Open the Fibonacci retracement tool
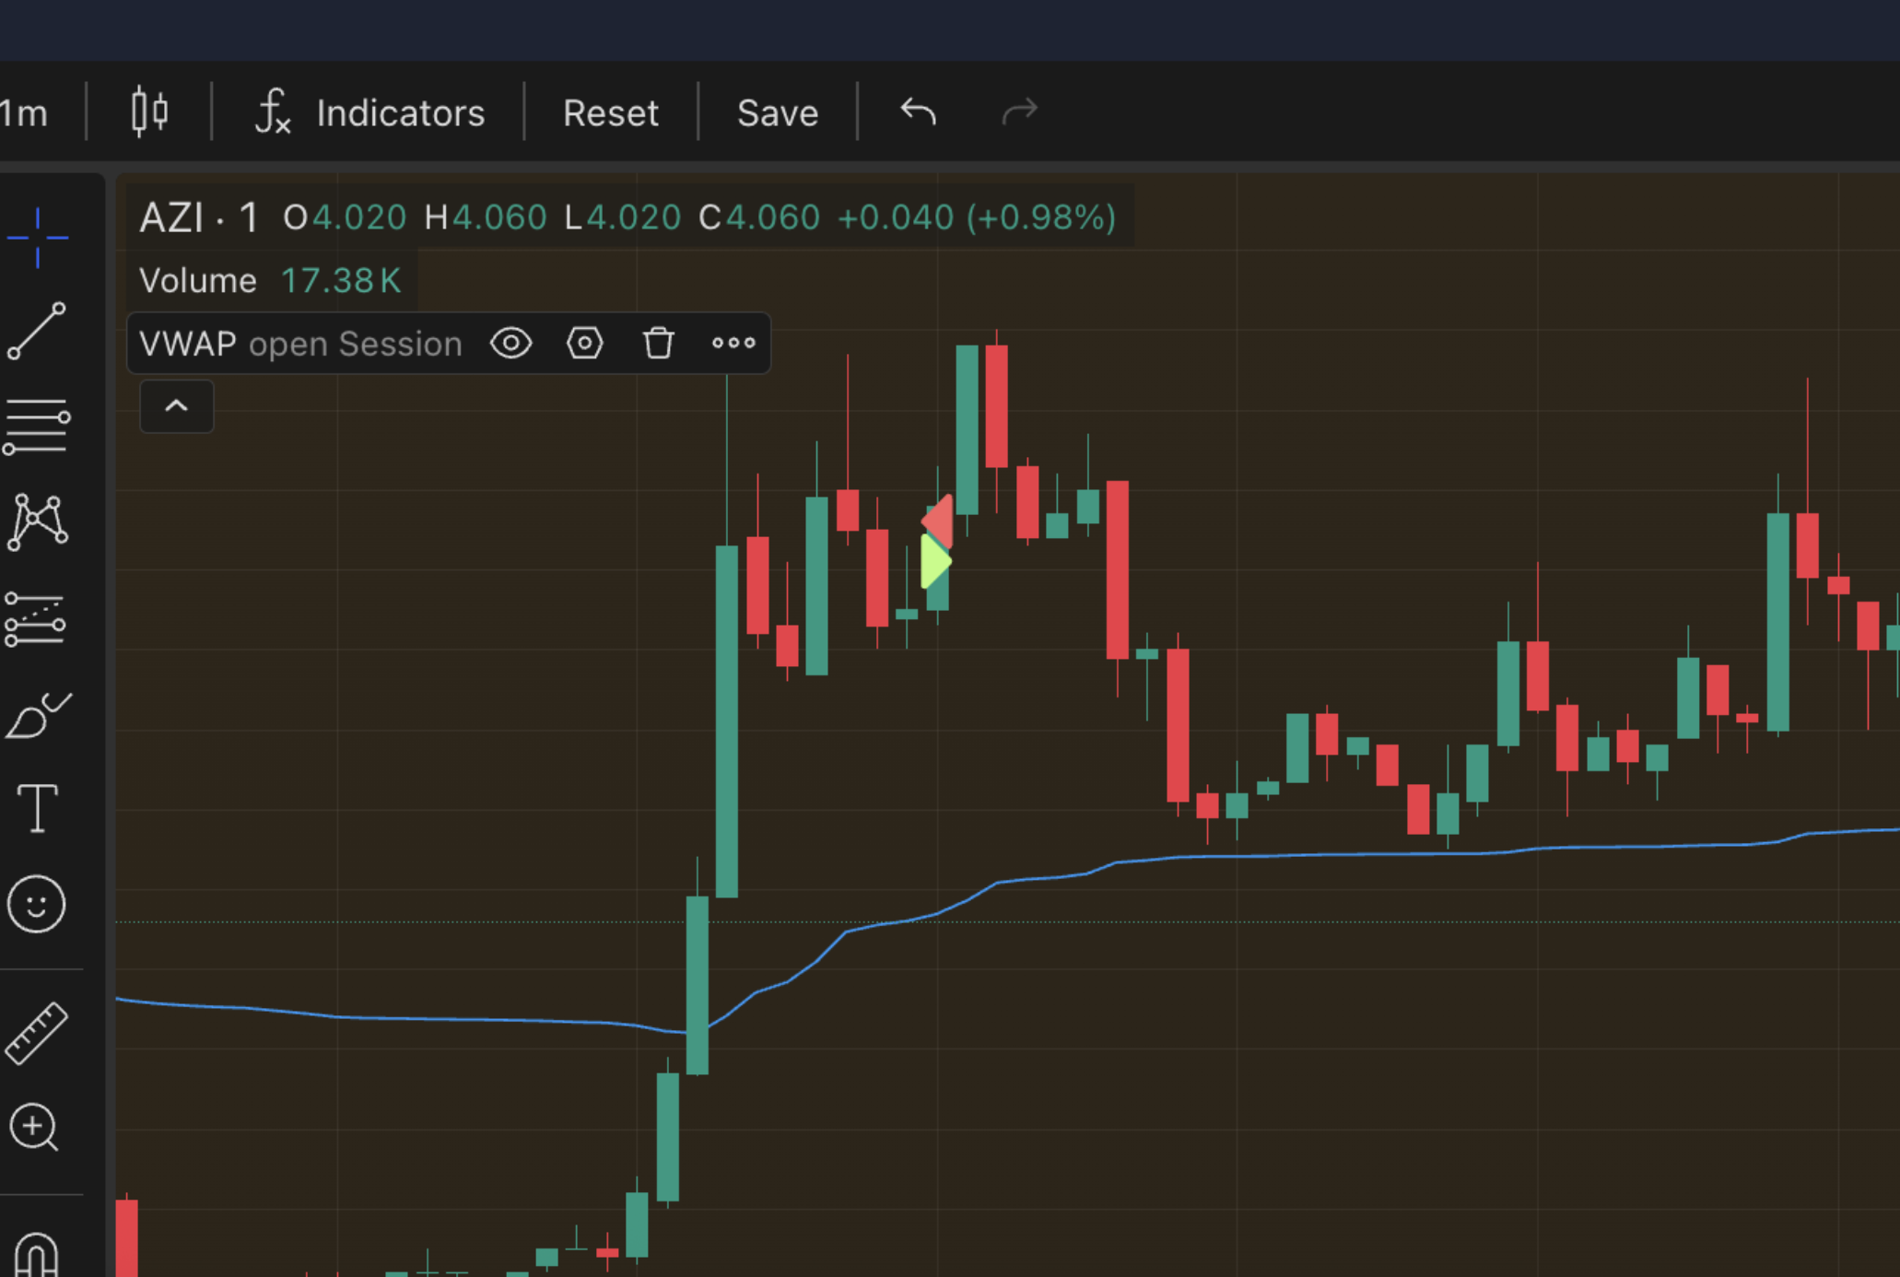This screenshot has height=1277, width=1900. point(37,427)
